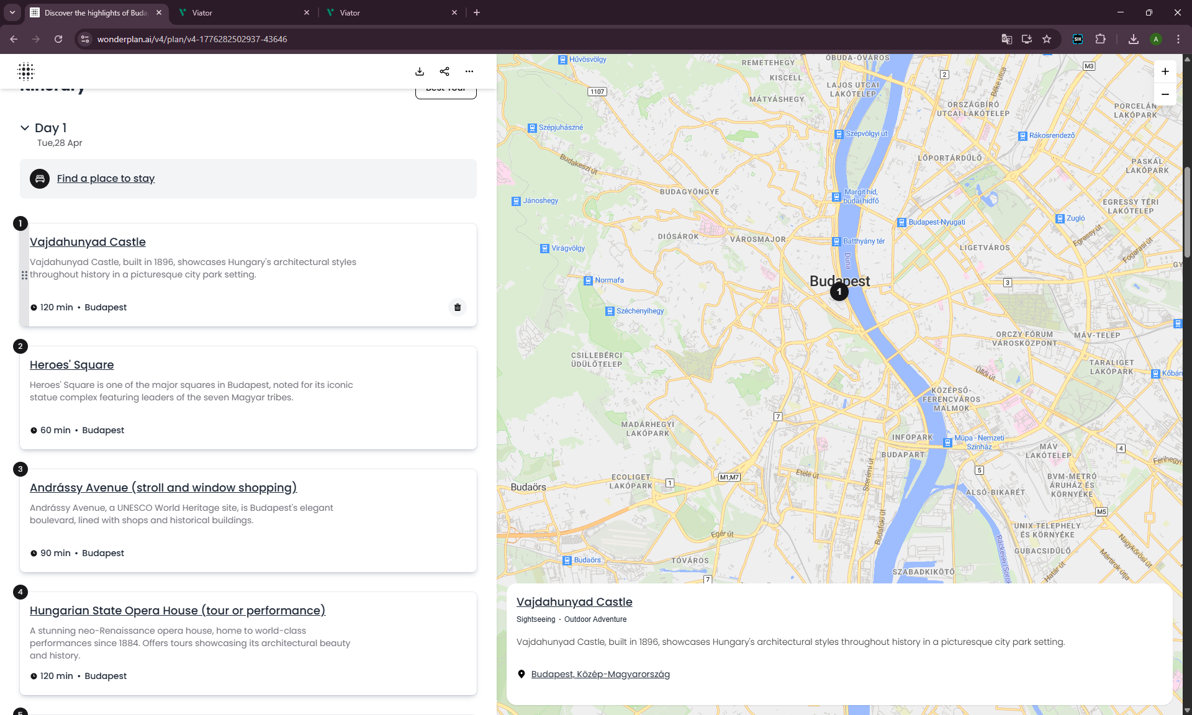Open the tab search dropdown arrow
This screenshot has width=1192, height=715.
pos(12,12)
